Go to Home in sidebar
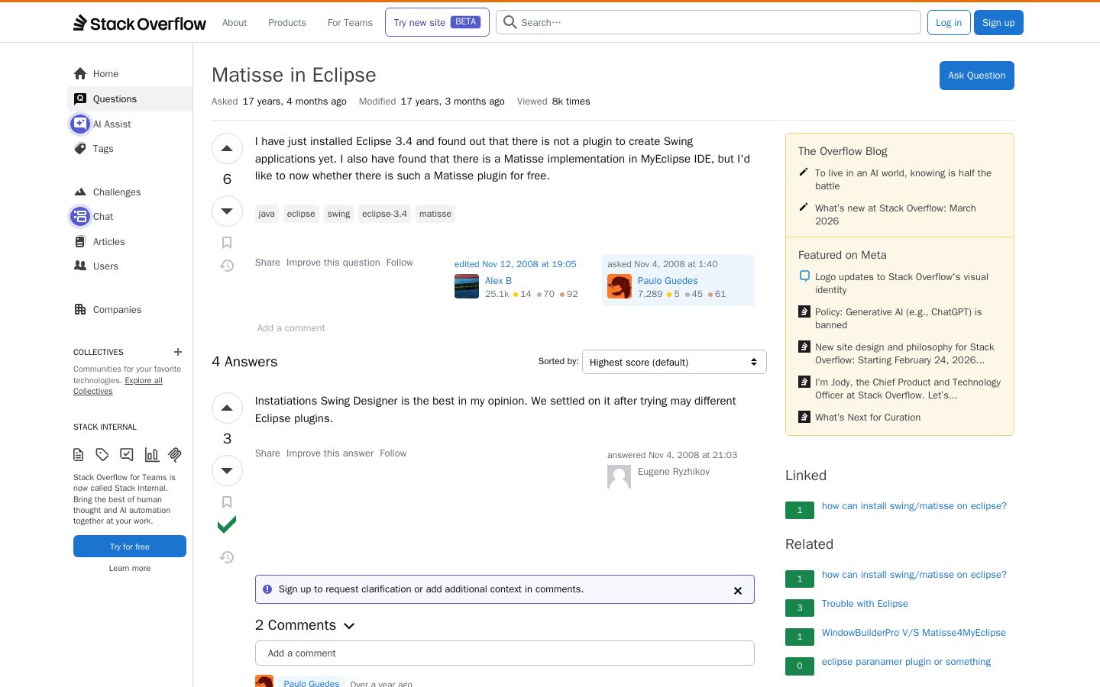1100x687 pixels. pyautogui.click(x=130, y=74)
